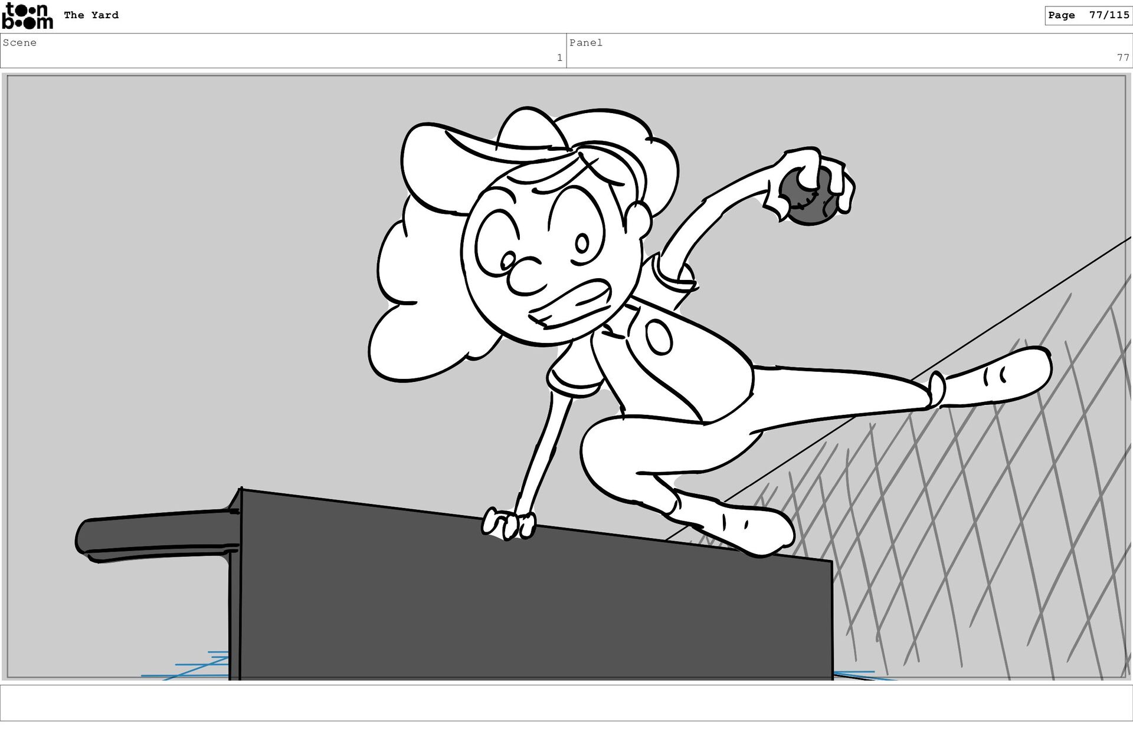Click the hand gripping the box edge
Screen dimensions: 1133x732
(x=508, y=523)
